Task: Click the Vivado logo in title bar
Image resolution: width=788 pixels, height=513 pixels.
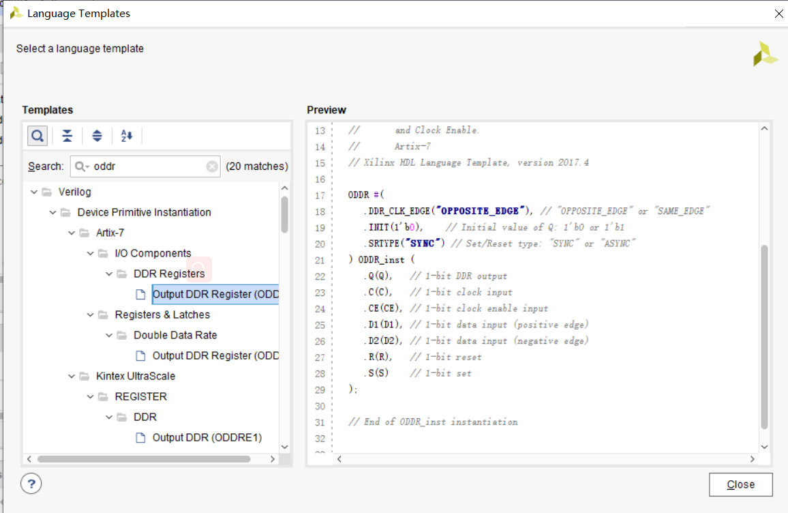Action: (x=16, y=13)
